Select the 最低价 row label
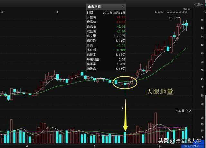 point(91,26)
